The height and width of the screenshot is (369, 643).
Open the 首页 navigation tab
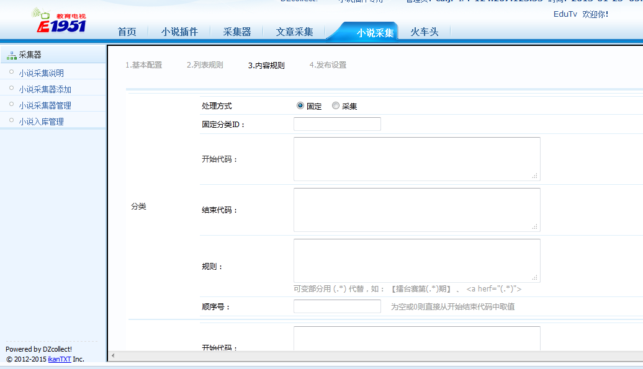tap(127, 32)
